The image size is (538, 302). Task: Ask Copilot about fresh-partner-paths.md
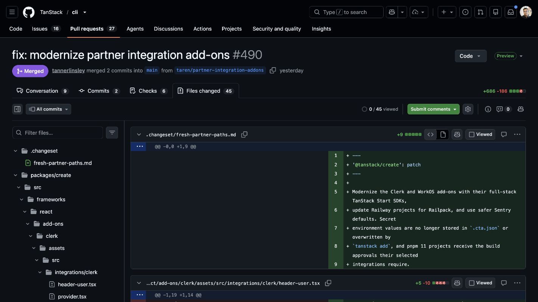[457, 134]
